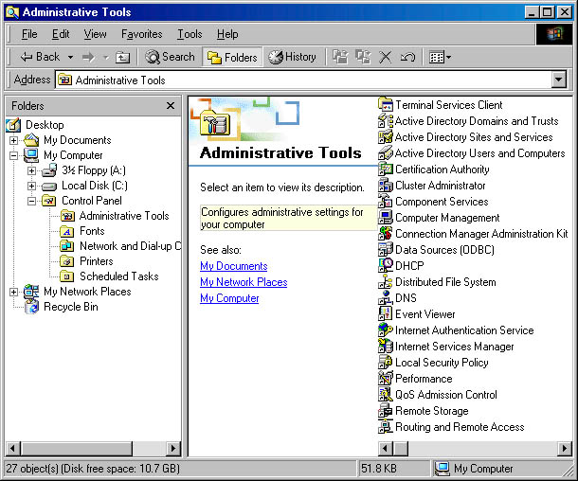578x481 pixels.
Task: Select the Local Security Policy icon
Action: click(x=386, y=363)
